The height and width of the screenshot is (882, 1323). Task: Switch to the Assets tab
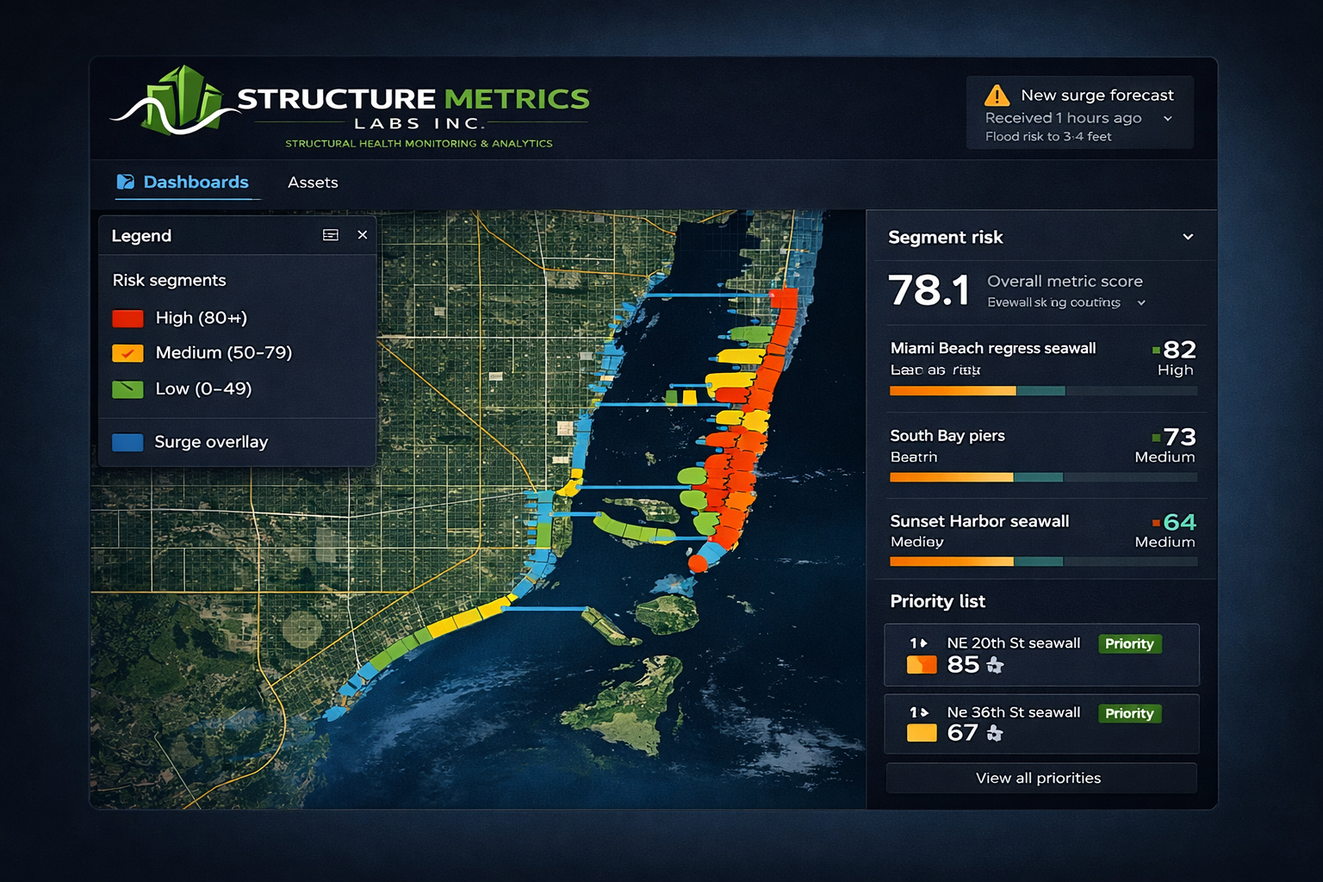(313, 182)
